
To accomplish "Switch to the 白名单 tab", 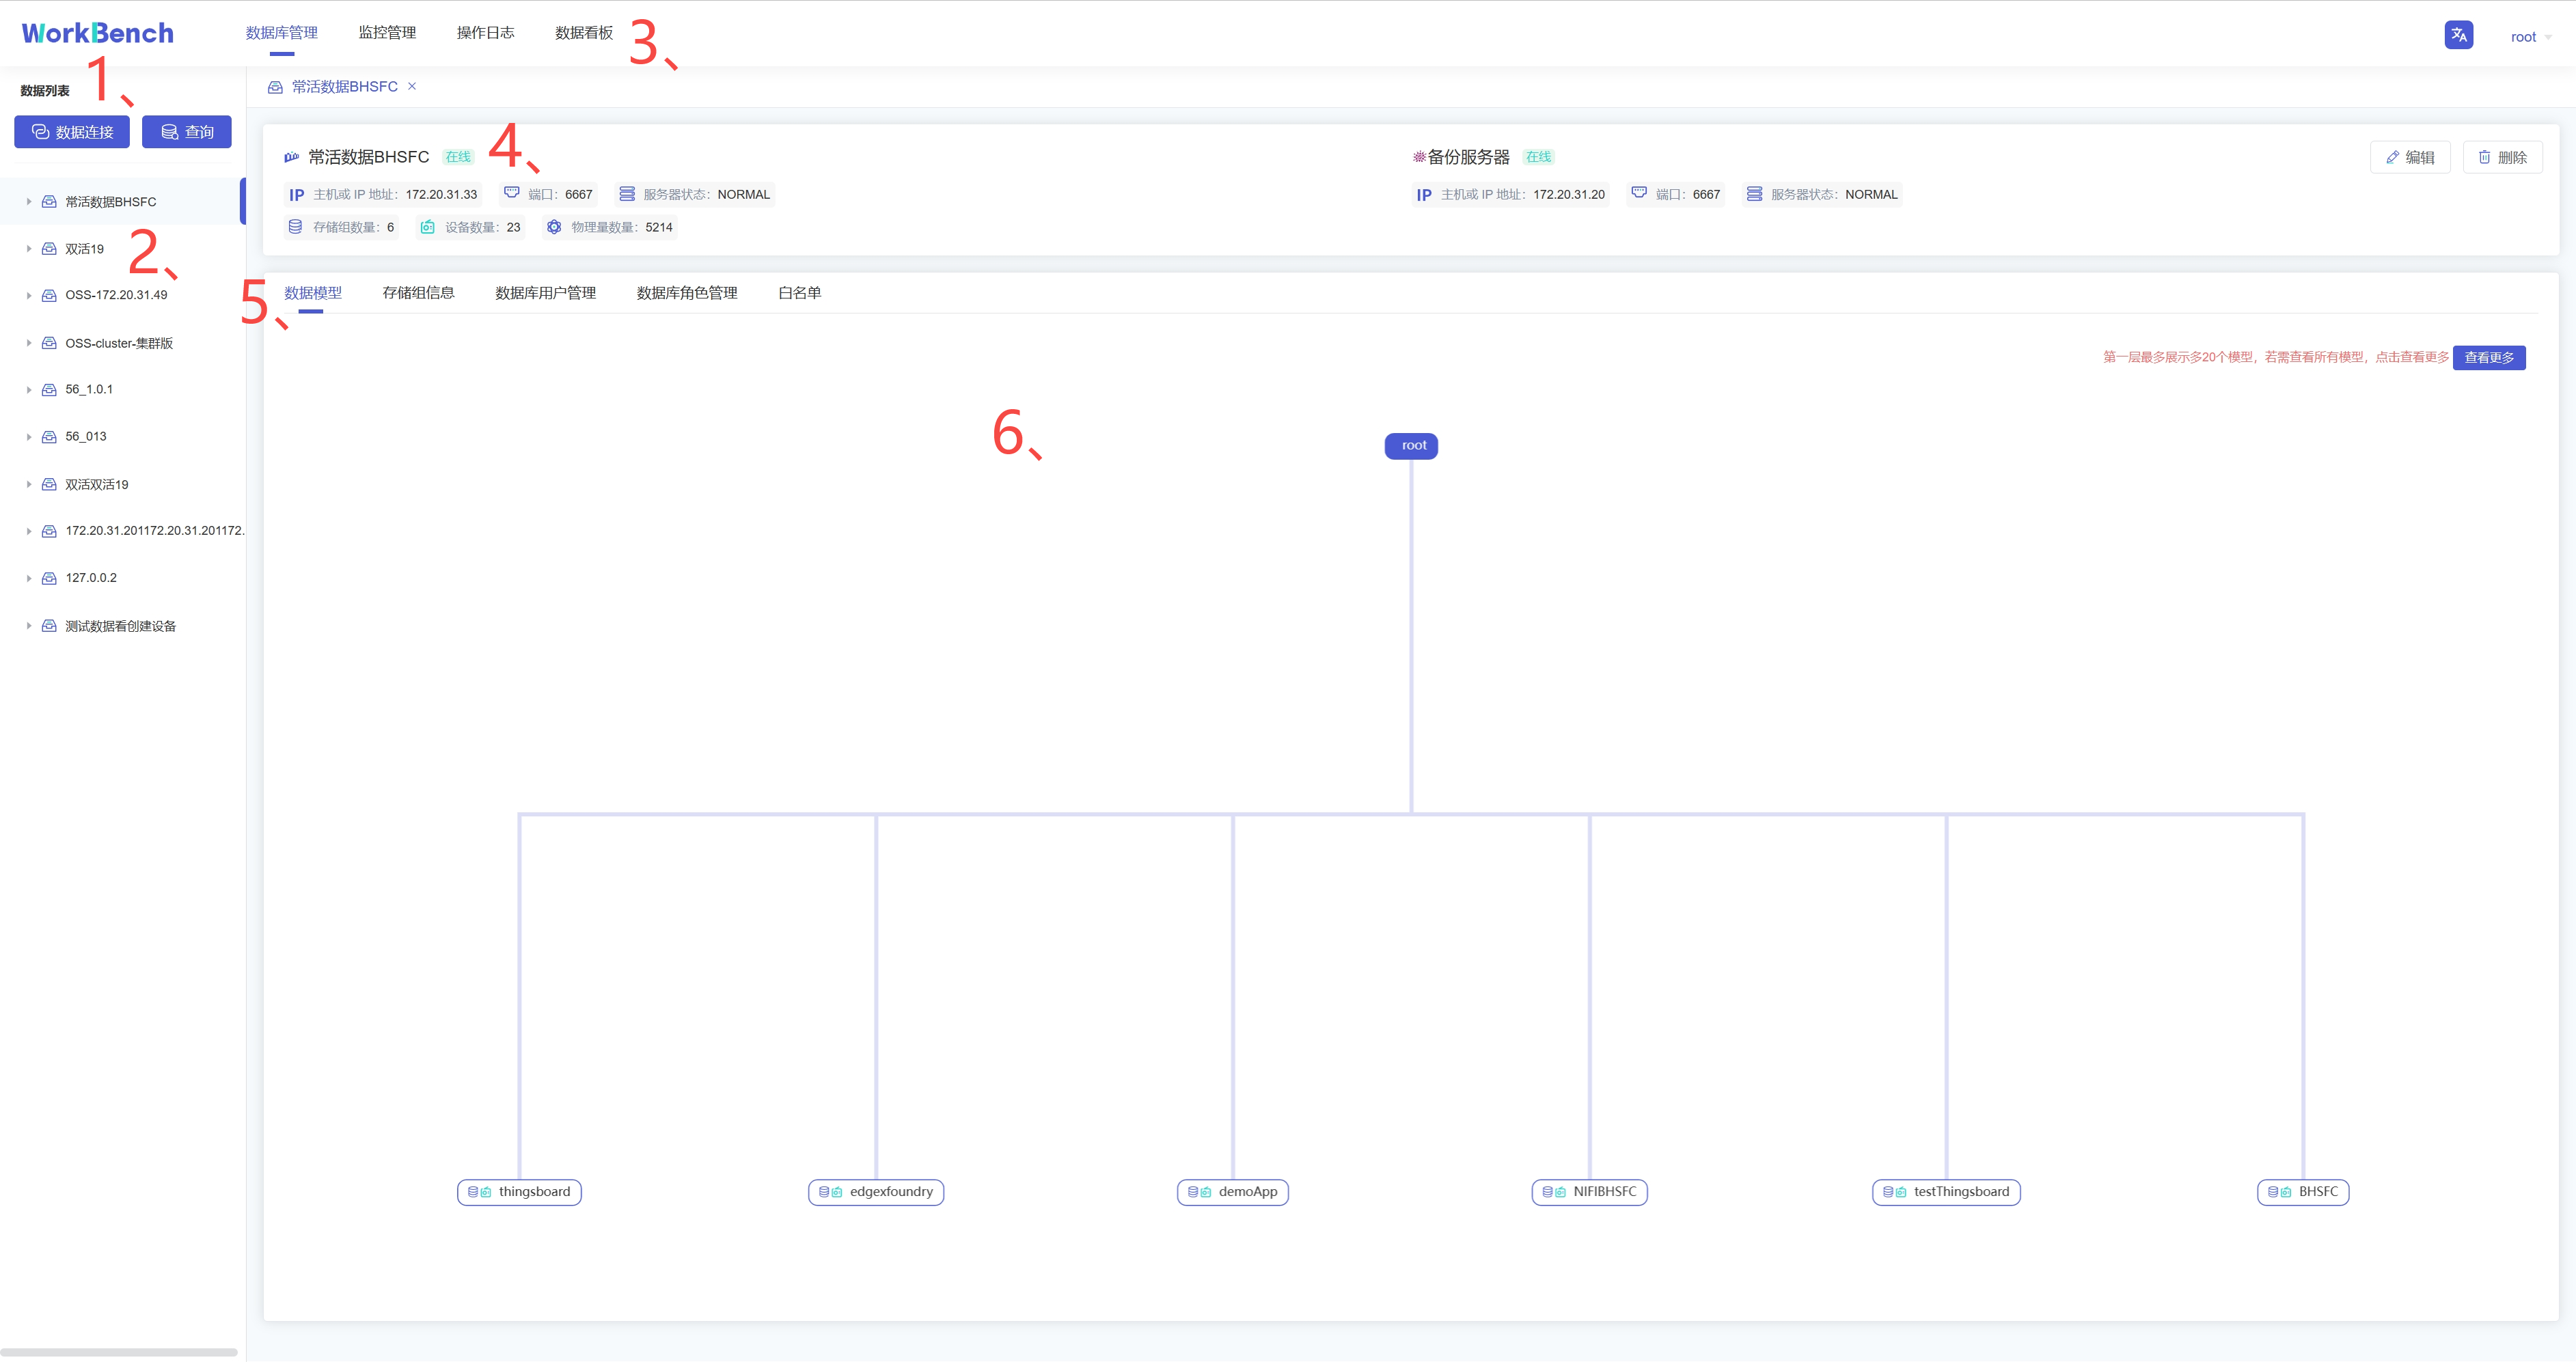I will pyautogui.click(x=799, y=293).
